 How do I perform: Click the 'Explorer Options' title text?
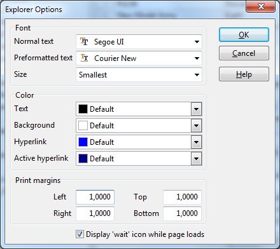pos(34,10)
